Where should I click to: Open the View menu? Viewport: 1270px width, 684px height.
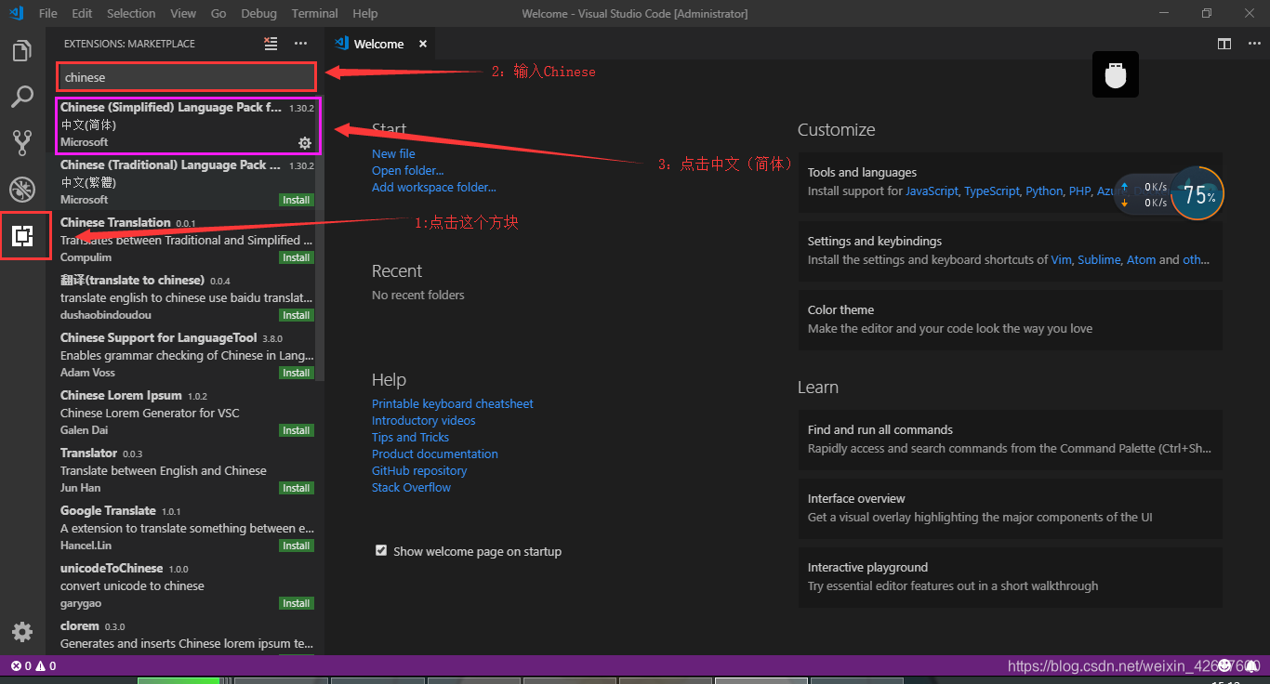pos(183,13)
